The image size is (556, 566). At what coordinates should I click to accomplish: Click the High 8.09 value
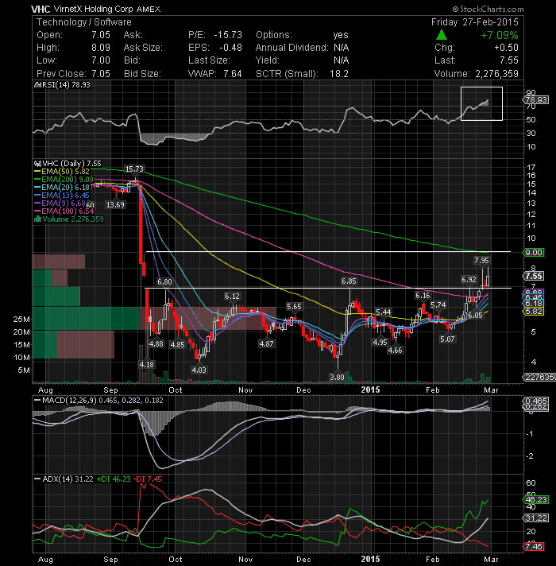pyautogui.click(x=101, y=48)
